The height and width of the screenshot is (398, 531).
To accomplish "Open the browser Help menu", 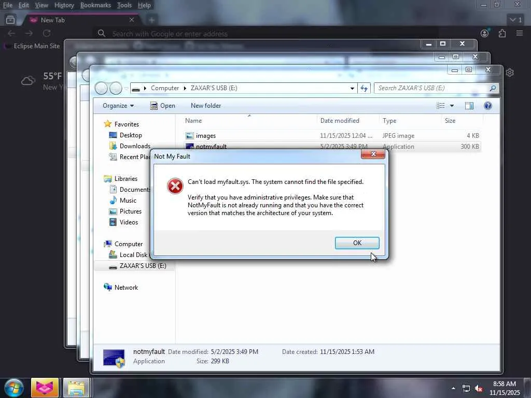I will (x=144, y=5).
